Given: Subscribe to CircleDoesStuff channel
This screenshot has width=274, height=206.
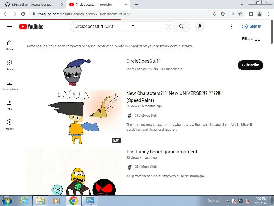Looking at the screenshot, I should 250,65.
